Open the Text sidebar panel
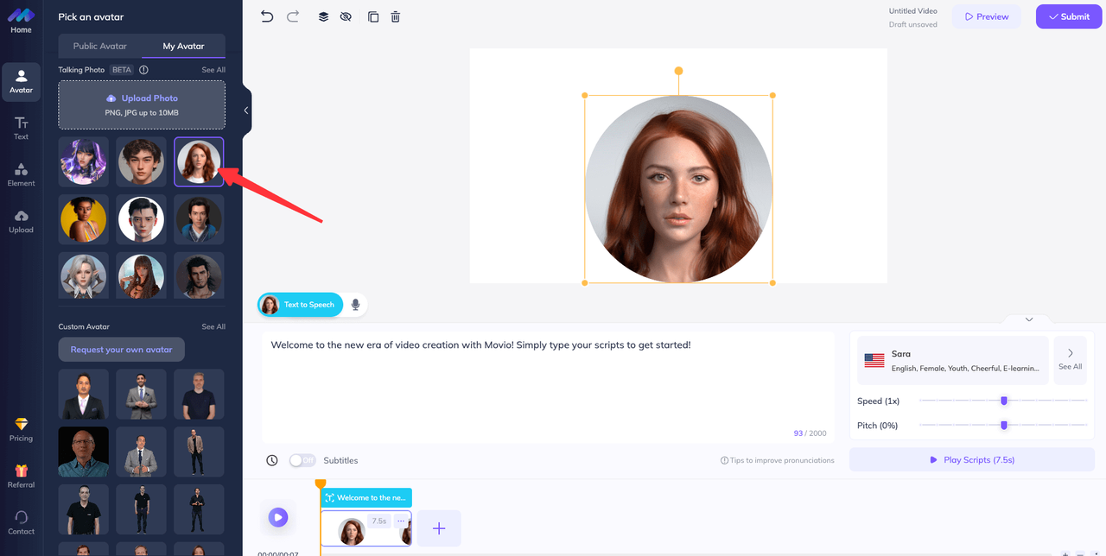The image size is (1106, 556). pos(21,128)
